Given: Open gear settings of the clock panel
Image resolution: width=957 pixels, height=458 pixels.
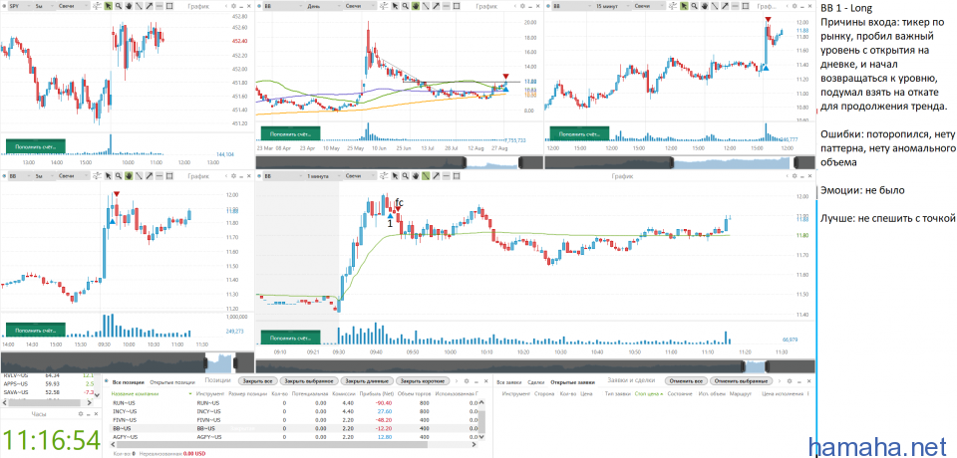Looking at the screenshot, I should [80, 413].
